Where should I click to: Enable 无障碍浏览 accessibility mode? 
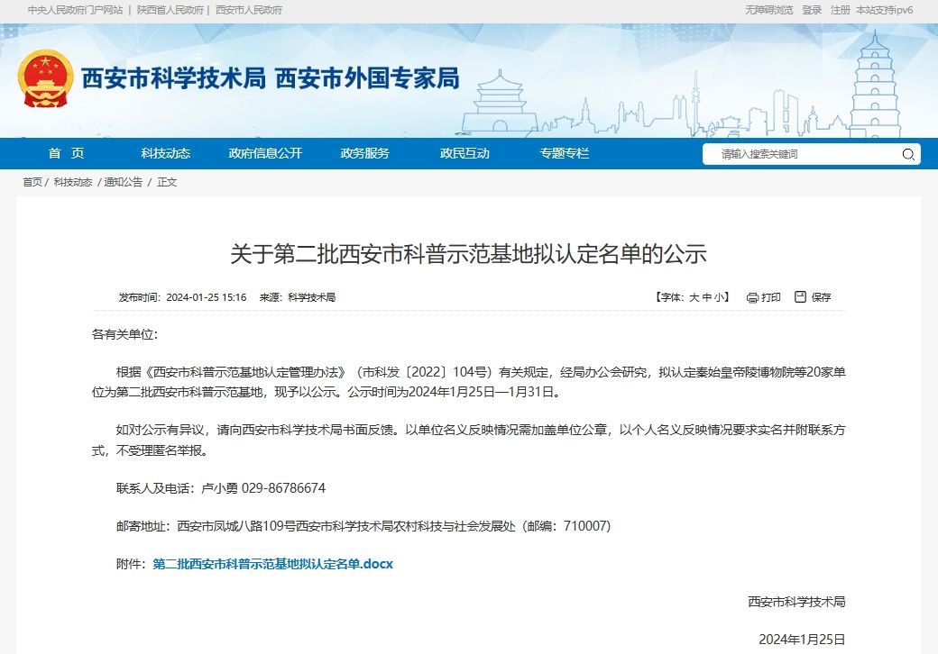768,10
